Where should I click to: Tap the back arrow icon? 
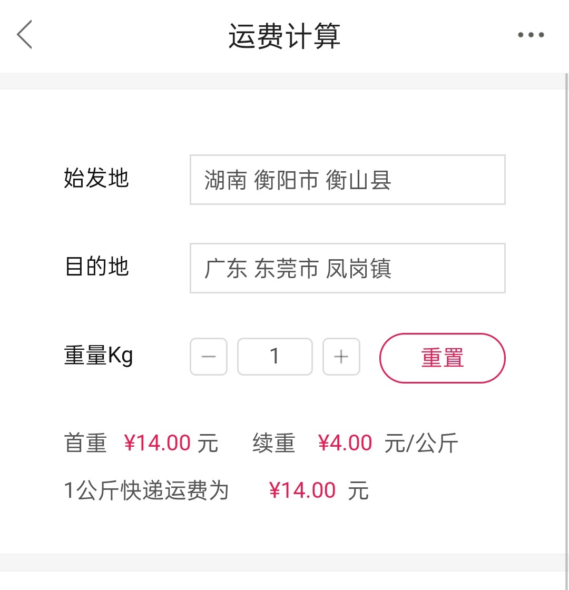25,35
